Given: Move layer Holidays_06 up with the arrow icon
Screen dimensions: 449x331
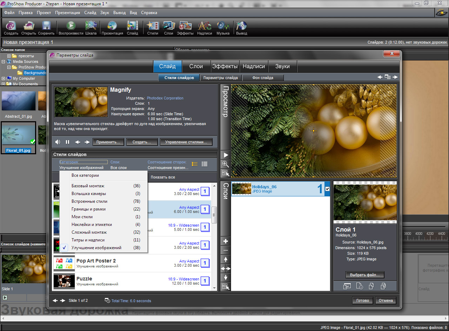Looking at the screenshot, I should (x=225, y=260).
